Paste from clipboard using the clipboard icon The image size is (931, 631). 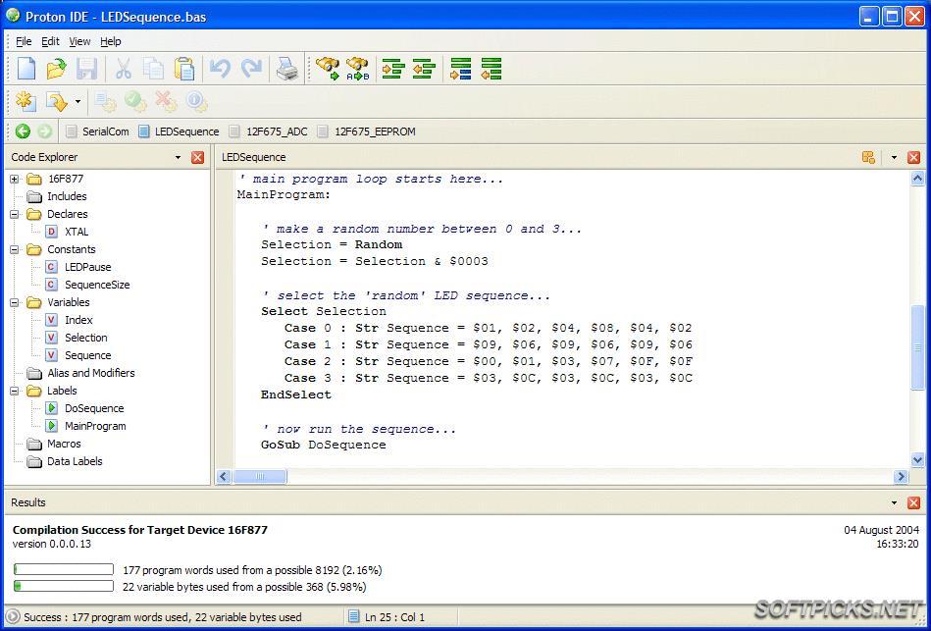pos(184,69)
